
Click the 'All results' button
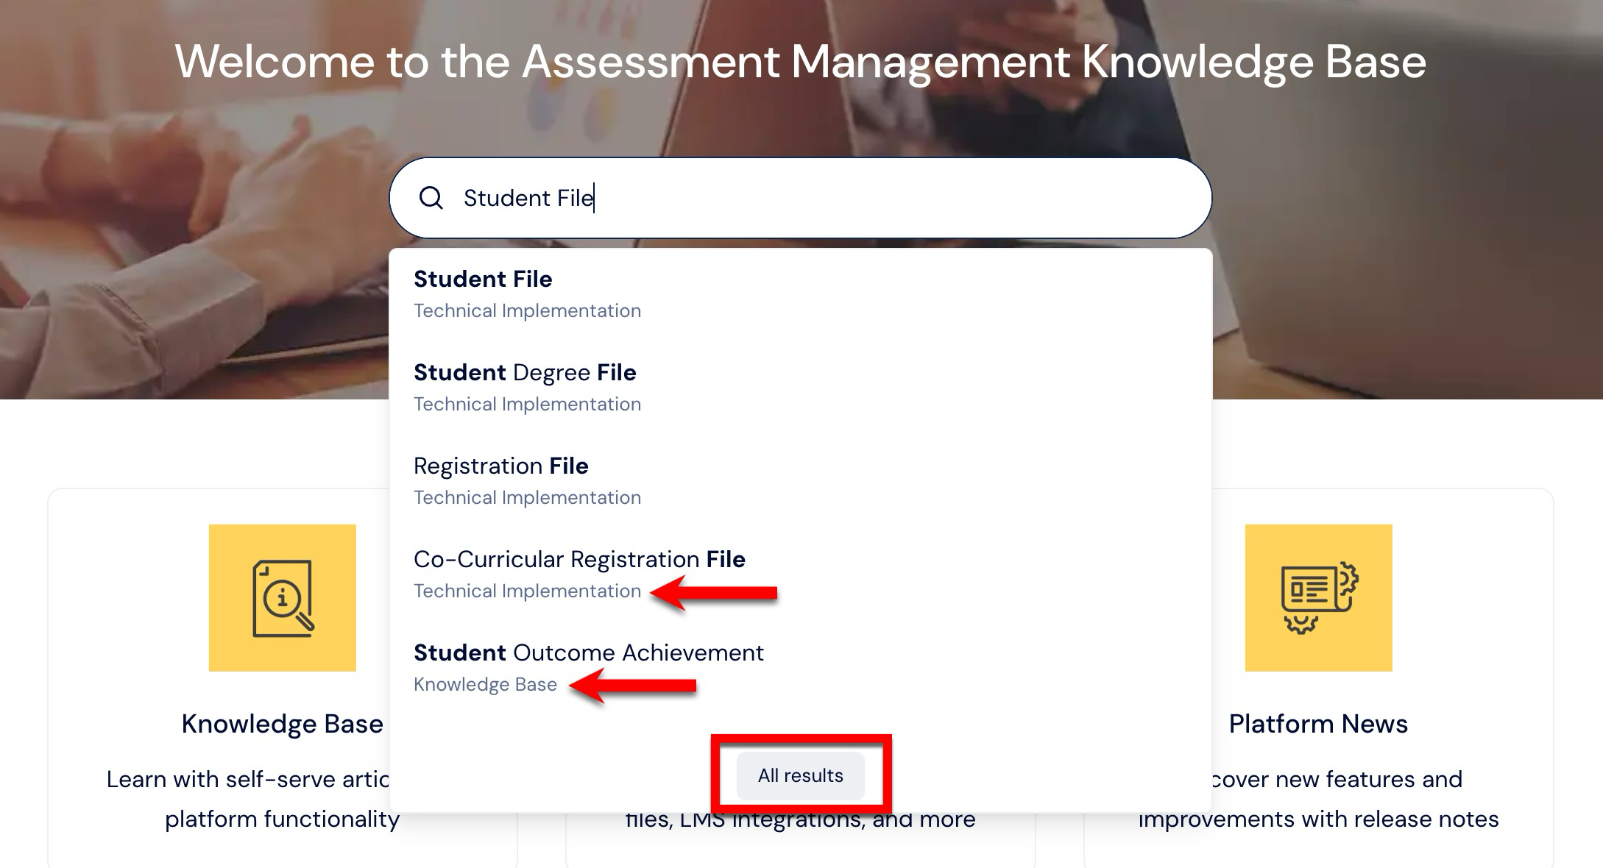click(800, 775)
